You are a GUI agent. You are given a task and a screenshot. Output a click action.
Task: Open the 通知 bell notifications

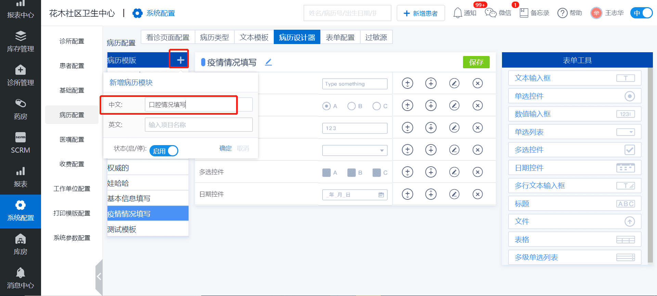(x=458, y=13)
